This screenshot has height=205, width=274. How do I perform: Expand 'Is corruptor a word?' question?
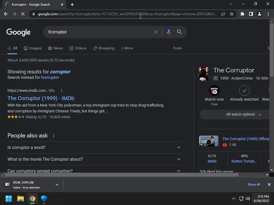pos(94,147)
